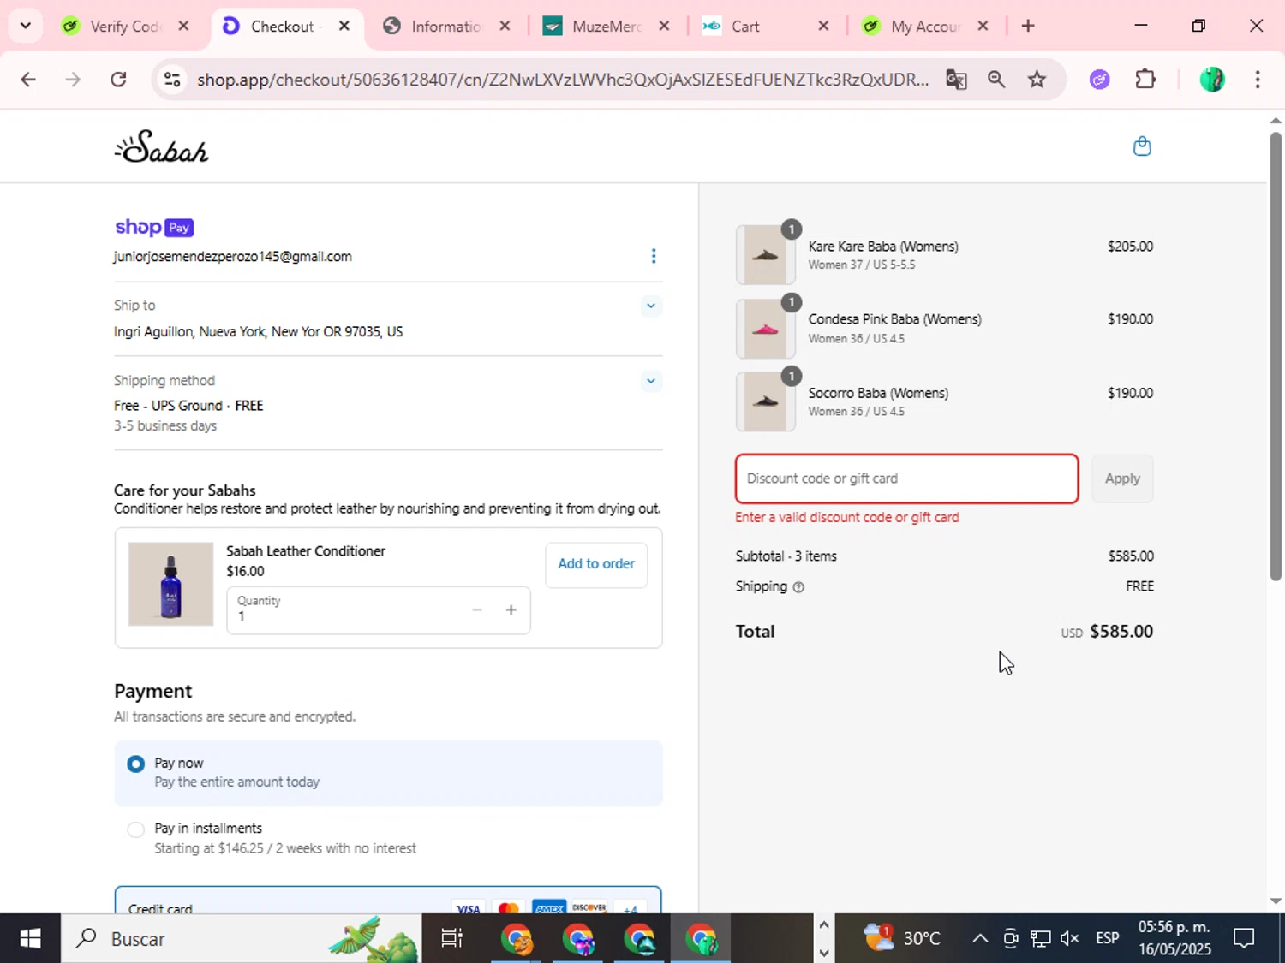Image resolution: width=1285 pixels, height=963 pixels.
Task: Click the Windows search box Buscar
Action: [x=241, y=939]
